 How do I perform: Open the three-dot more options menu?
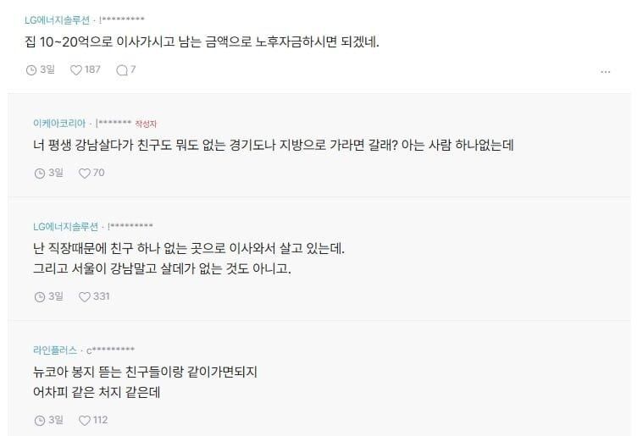coord(606,72)
